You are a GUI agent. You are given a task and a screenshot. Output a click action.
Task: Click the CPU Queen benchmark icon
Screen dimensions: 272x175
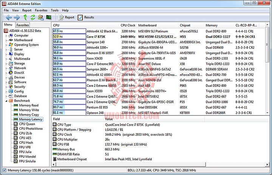16,124
